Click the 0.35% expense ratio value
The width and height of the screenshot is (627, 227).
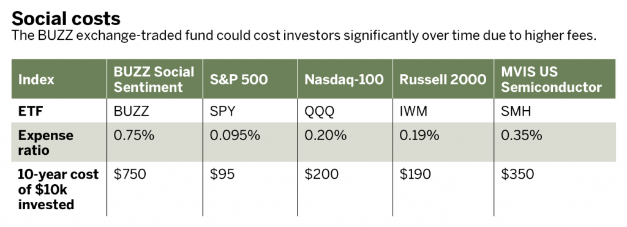coord(522,135)
